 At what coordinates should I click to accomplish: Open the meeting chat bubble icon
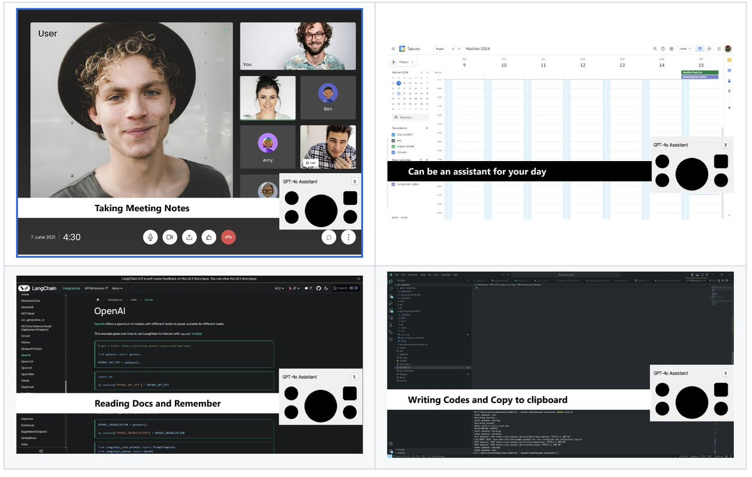tap(329, 237)
